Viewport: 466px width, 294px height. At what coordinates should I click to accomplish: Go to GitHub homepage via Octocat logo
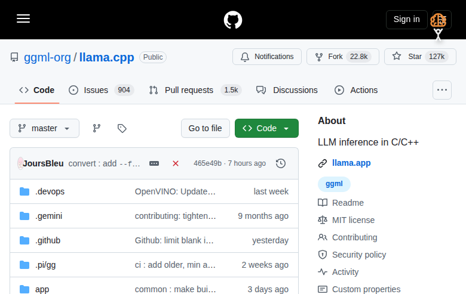coord(233,20)
